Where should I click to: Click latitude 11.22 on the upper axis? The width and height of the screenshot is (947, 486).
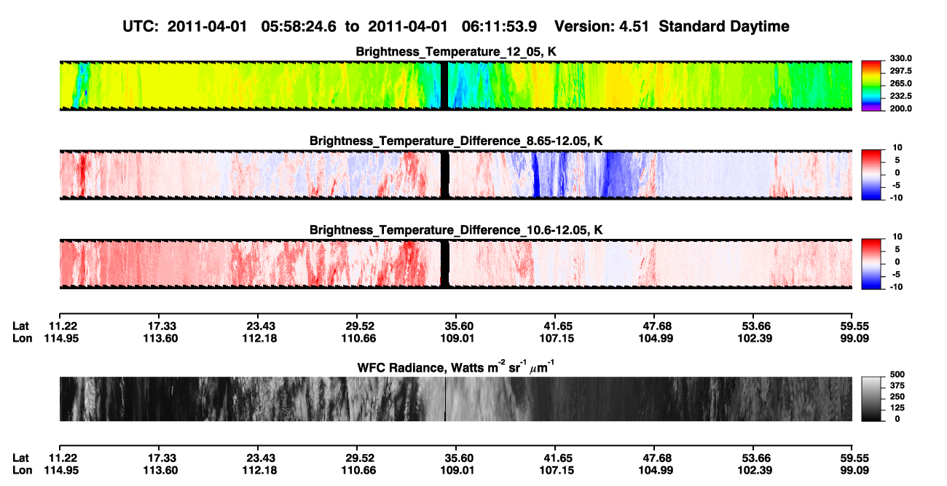point(63,326)
